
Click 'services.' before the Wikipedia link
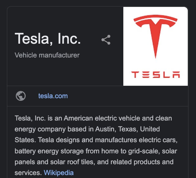point(28,173)
